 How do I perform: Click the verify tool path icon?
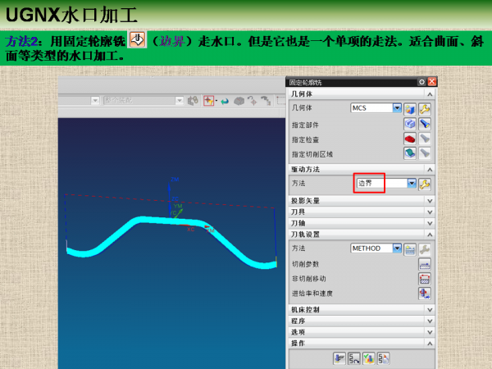369,358
